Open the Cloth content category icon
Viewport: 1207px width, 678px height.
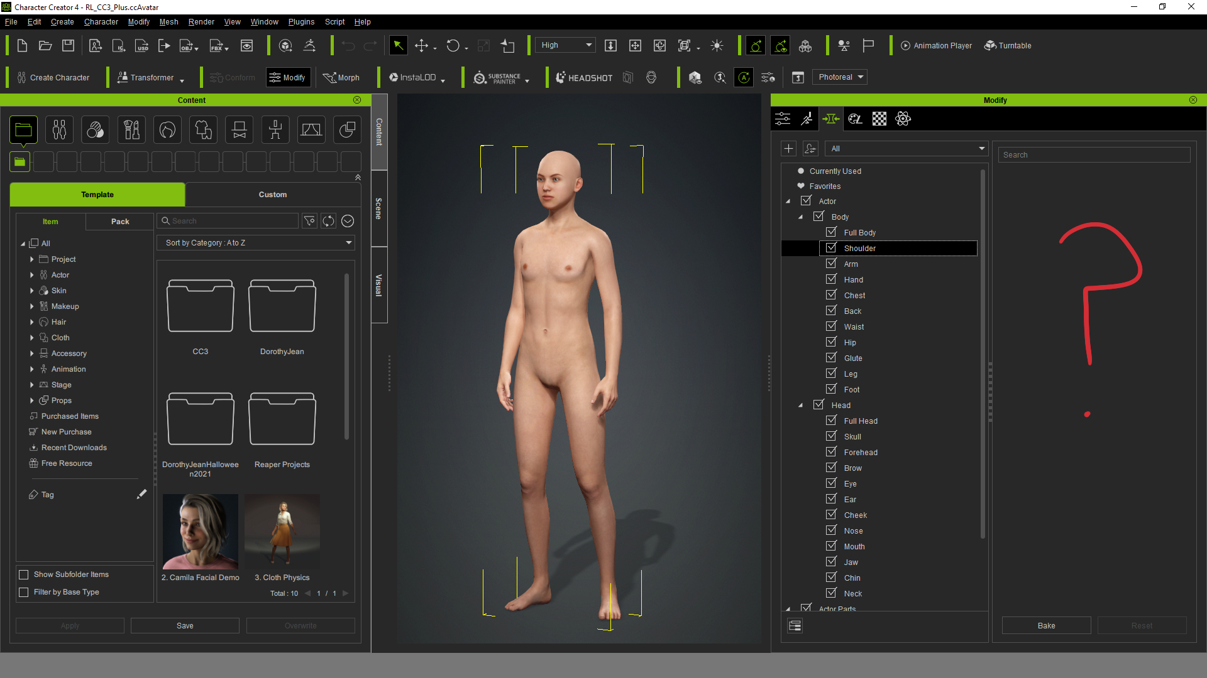(x=203, y=130)
